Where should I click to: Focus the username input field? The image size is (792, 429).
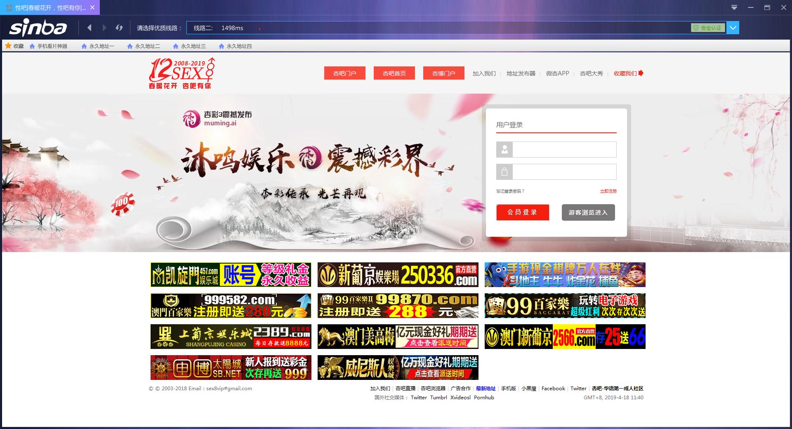coord(564,149)
